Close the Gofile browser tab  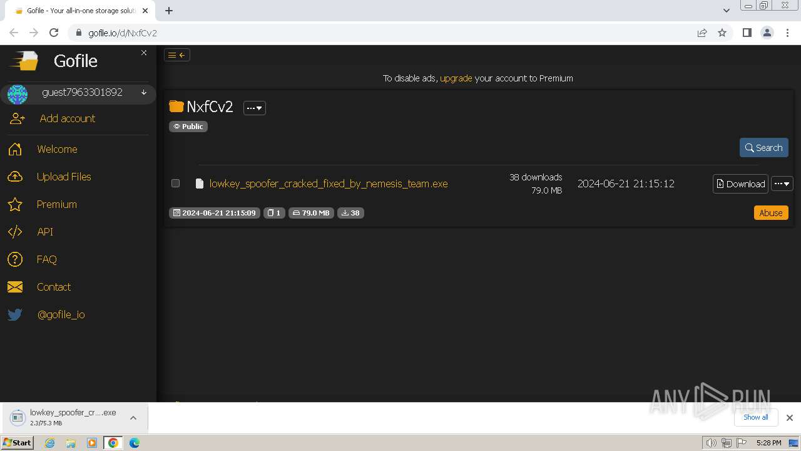point(146,11)
